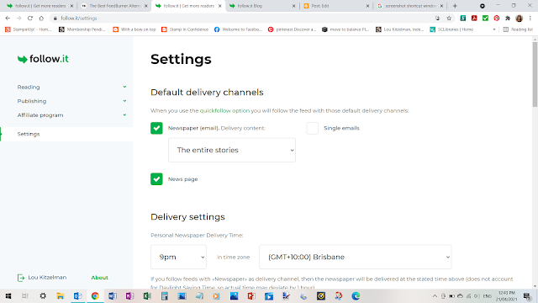Viewport: 538px width, 303px height.
Task: Open the pinterest Discover bookmark
Action: (x=292, y=29)
